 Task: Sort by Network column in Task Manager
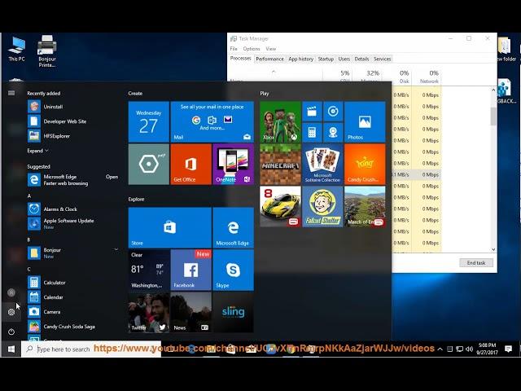click(x=427, y=76)
